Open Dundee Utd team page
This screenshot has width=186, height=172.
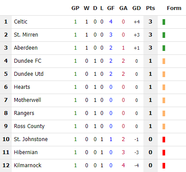(29, 74)
